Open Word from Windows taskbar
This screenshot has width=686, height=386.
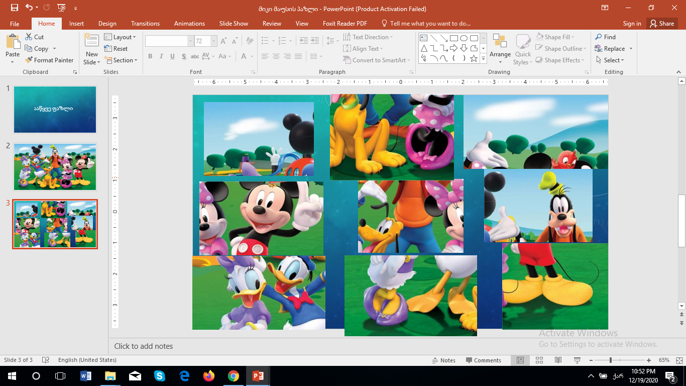pyautogui.click(x=86, y=375)
